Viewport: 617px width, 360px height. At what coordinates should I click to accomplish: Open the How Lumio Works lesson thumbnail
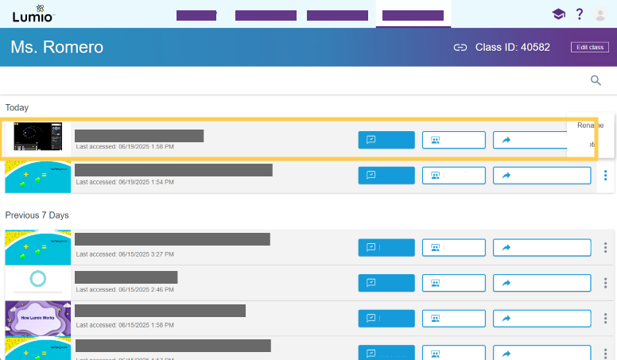38,318
